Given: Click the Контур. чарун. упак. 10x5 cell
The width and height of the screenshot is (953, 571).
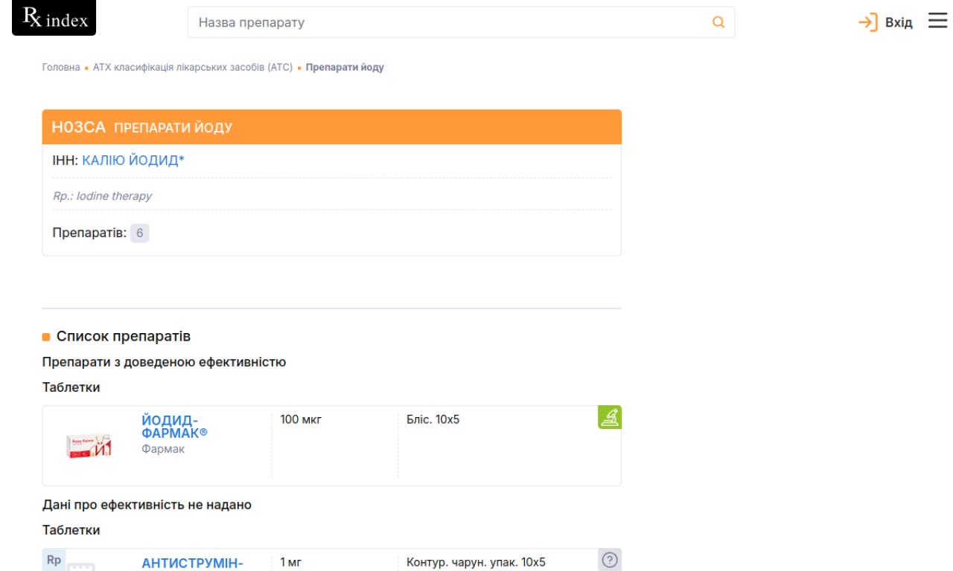Looking at the screenshot, I should [476, 562].
